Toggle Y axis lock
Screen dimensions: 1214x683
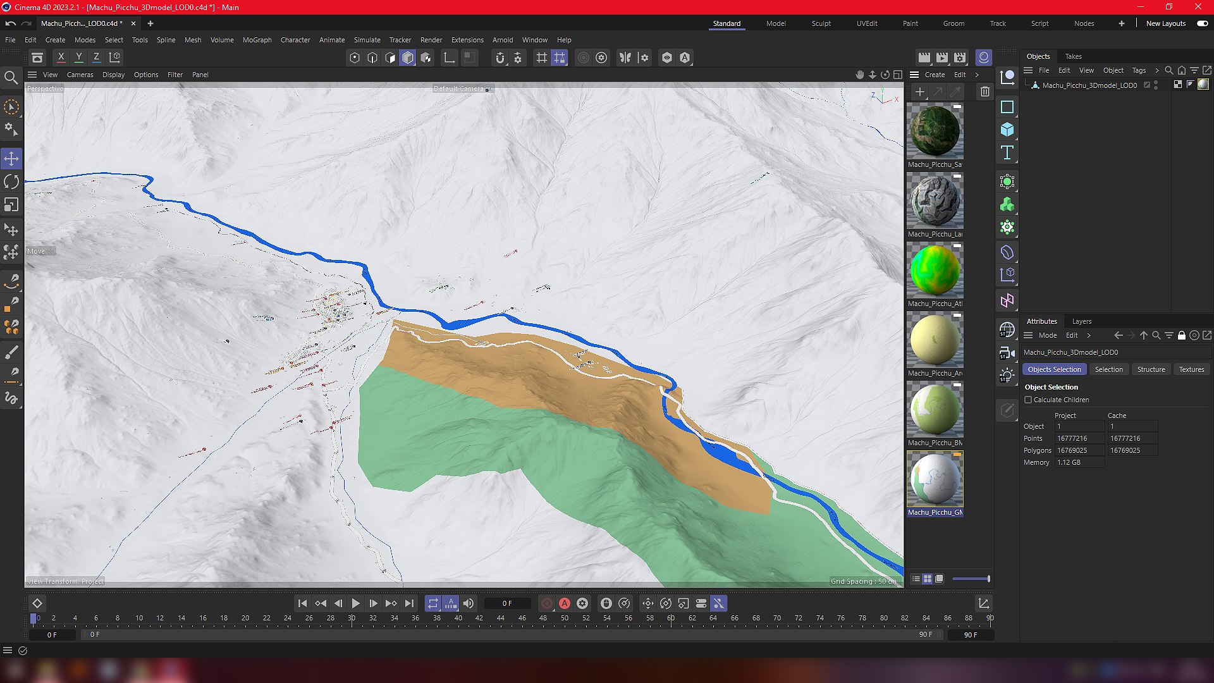pyautogui.click(x=79, y=57)
